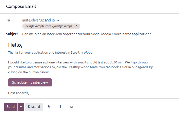179x114 pixels.
Task: Open the Send button dropdown arrow
Action: pos(21,107)
